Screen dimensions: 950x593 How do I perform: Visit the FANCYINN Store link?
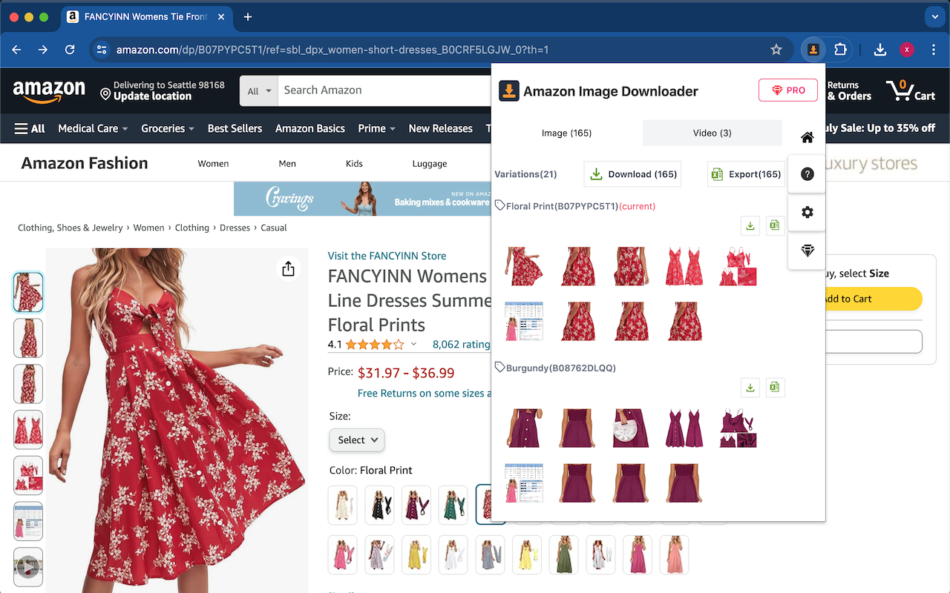[x=387, y=256]
